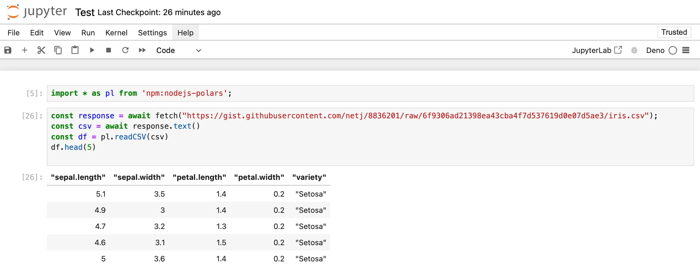
Task: Open the Kernel menu
Action: 116,32
